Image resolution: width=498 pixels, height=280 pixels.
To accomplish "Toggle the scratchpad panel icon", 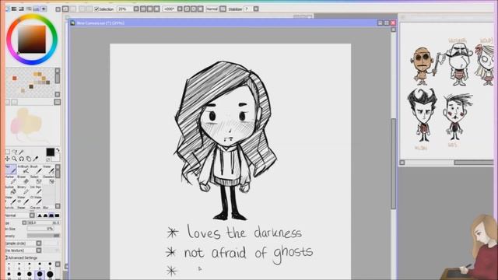I will pyautogui.click(x=44, y=9).
